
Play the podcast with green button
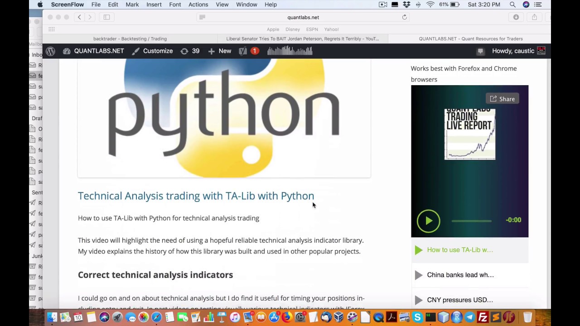(428, 221)
